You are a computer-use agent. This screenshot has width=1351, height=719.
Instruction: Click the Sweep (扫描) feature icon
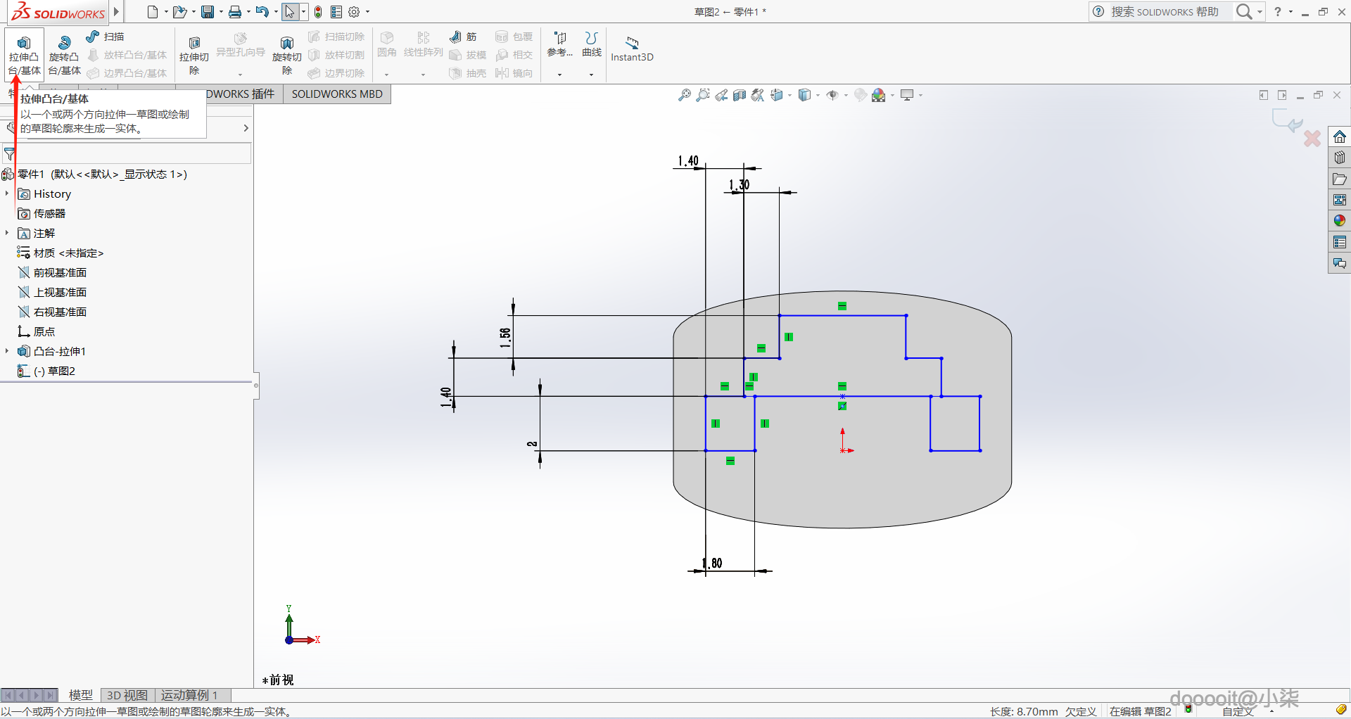pos(93,37)
